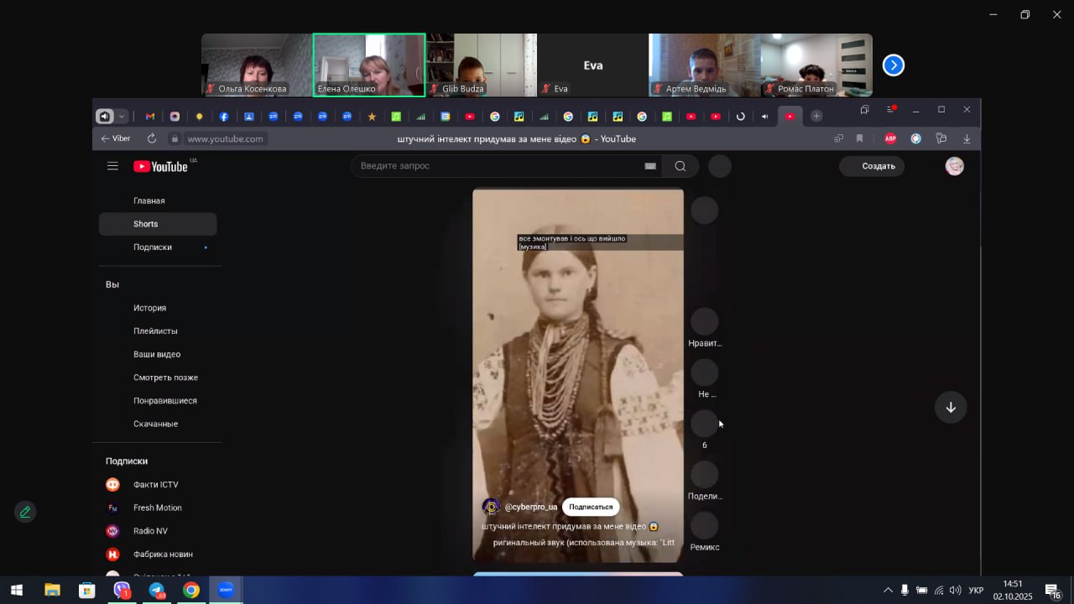The height and width of the screenshot is (604, 1074).
Task: Open browser downloads arrow icon
Action: pyautogui.click(x=967, y=138)
